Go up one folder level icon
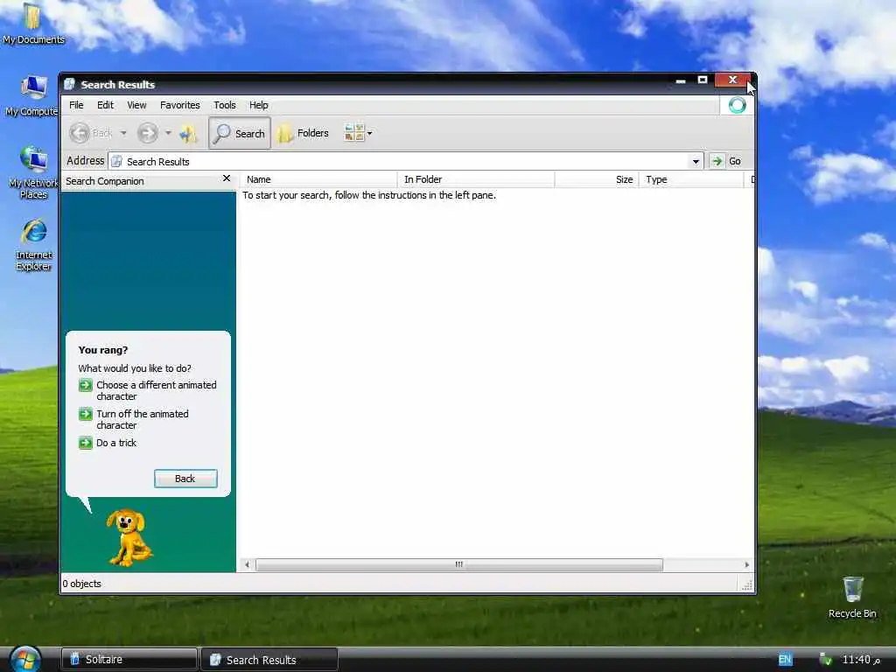Screen dimensions: 896x672 tap(187, 134)
